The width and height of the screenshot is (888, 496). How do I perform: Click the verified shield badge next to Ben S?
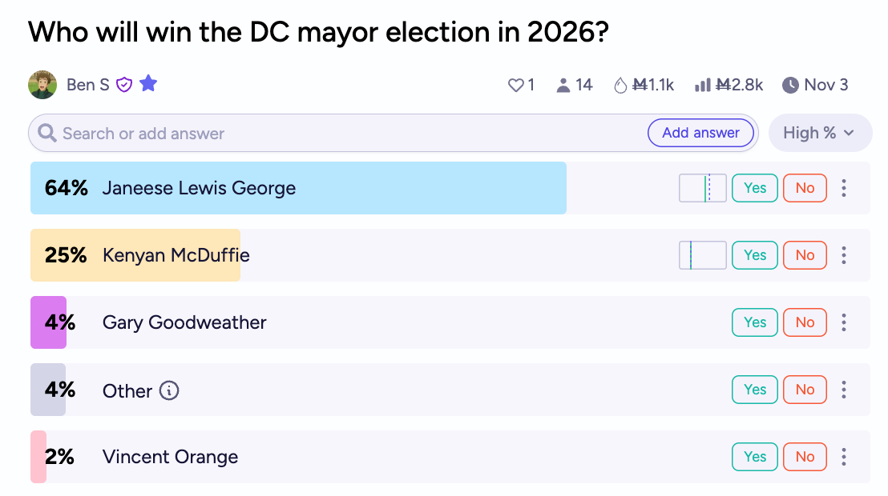[124, 84]
